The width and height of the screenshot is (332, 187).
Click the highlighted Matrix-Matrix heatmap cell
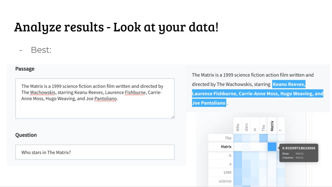pos(272,147)
